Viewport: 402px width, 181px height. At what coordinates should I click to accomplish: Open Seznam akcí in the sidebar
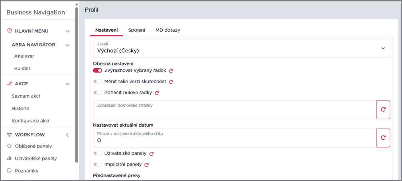(26, 96)
